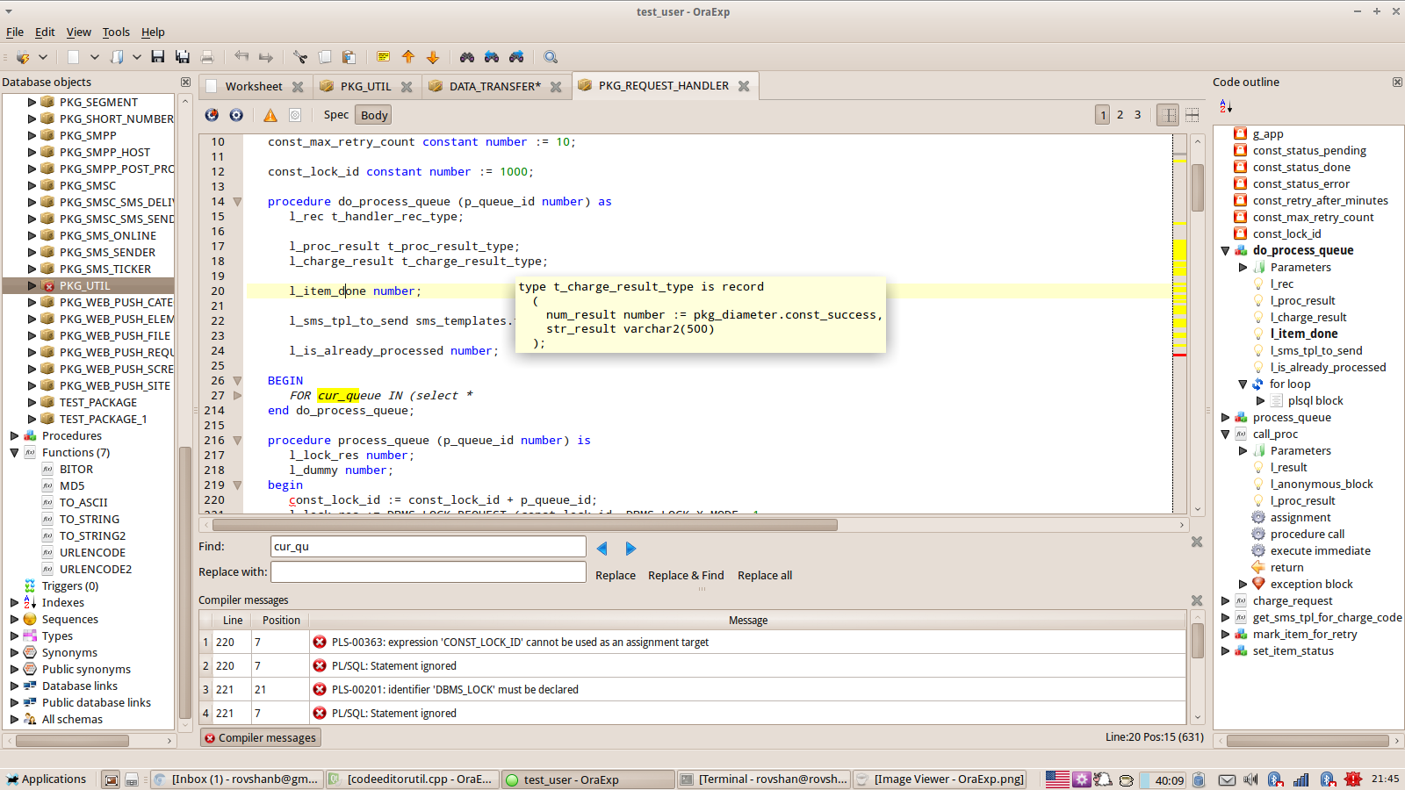Navigate back using the left arrow toolbar icon
Screen dimensions: 1405x790
(x=242, y=57)
